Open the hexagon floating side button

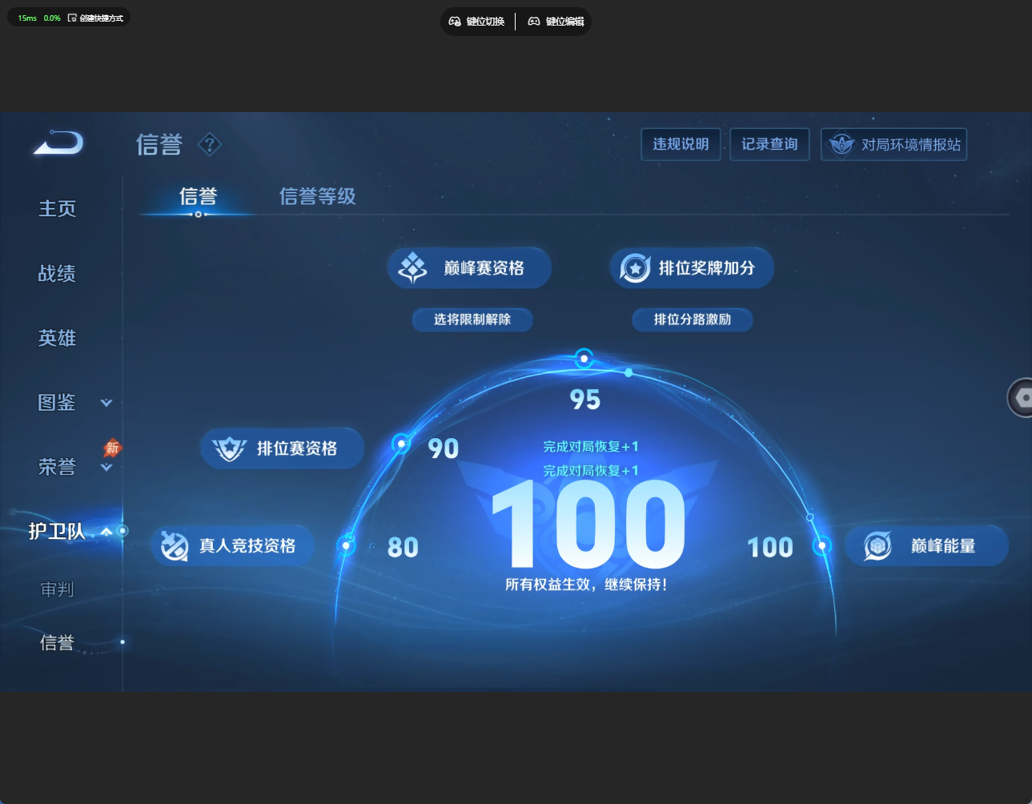1021,397
